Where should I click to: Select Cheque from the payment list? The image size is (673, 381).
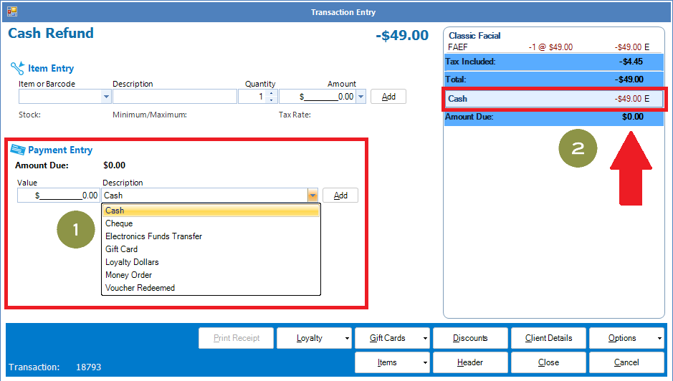(x=119, y=223)
